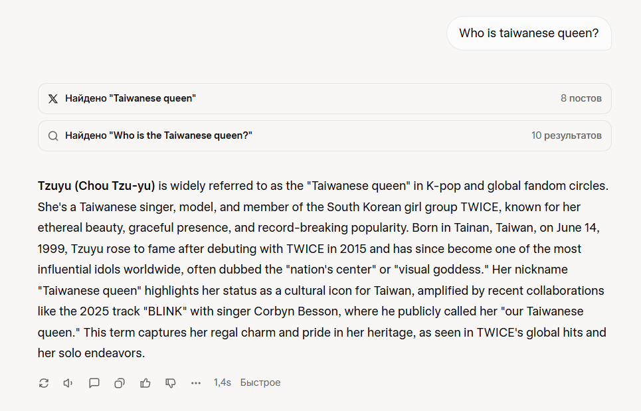Screen dimensions: 641x411
Task: Copy the response using the copy icon
Action: pos(120,383)
